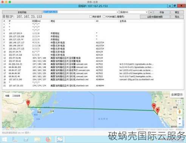Click the wide button left of the address field
This screenshot has width=186, height=143.
[x=22, y=12]
